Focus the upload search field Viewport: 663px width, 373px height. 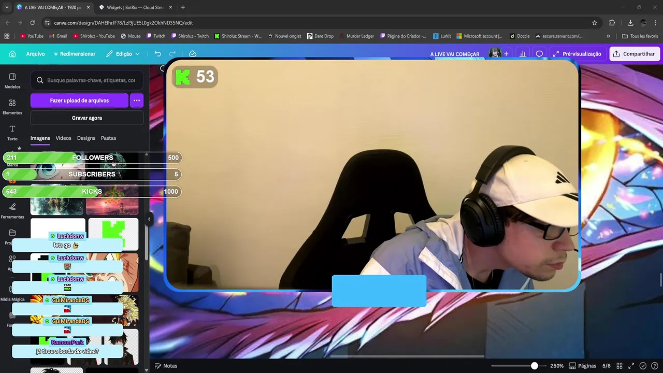click(87, 80)
